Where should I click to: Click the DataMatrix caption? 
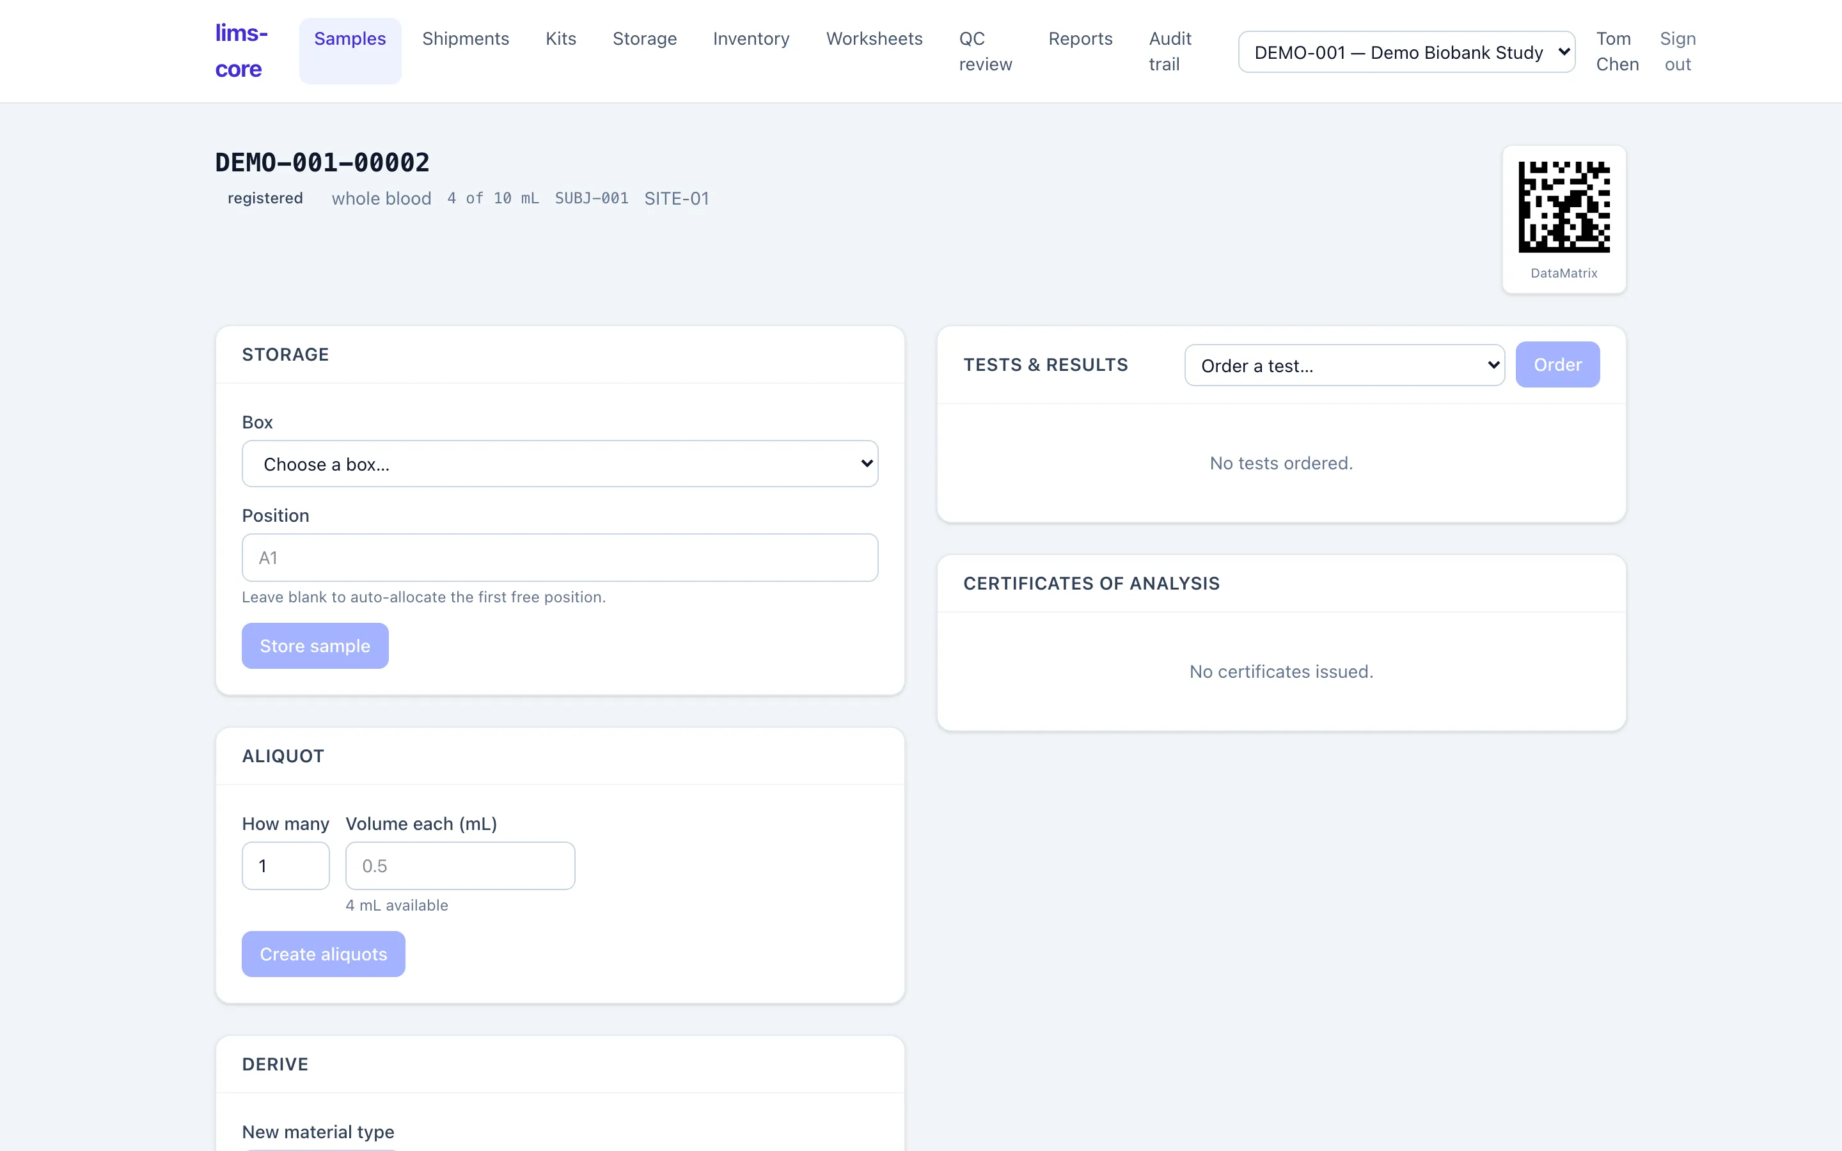pyautogui.click(x=1564, y=273)
